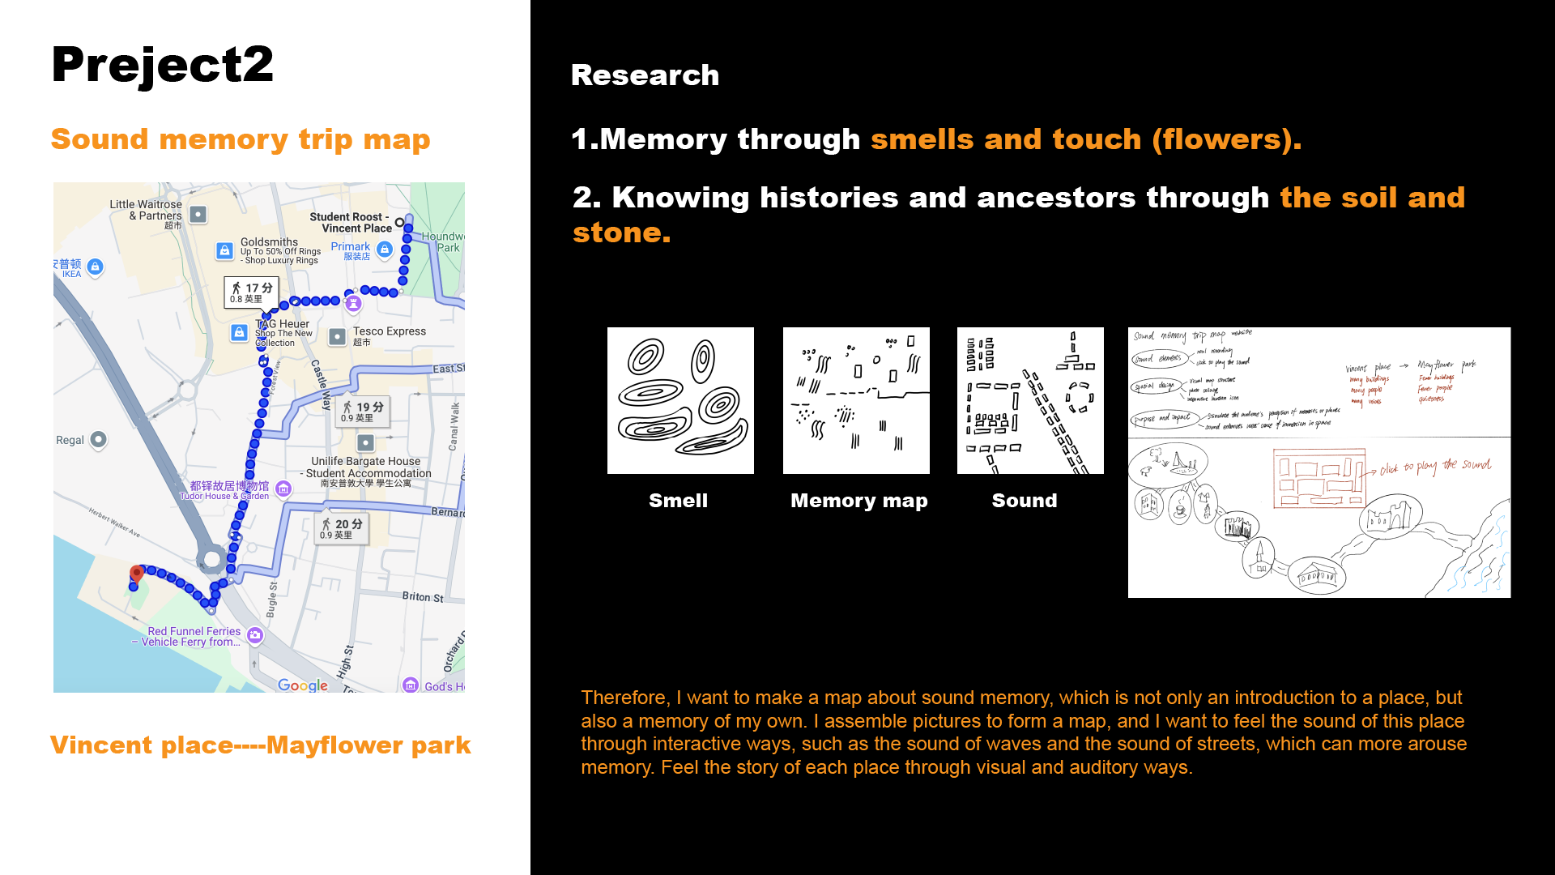
Task: Click 'Student Roost - Vincent Place' map label
Action: (351, 223)
